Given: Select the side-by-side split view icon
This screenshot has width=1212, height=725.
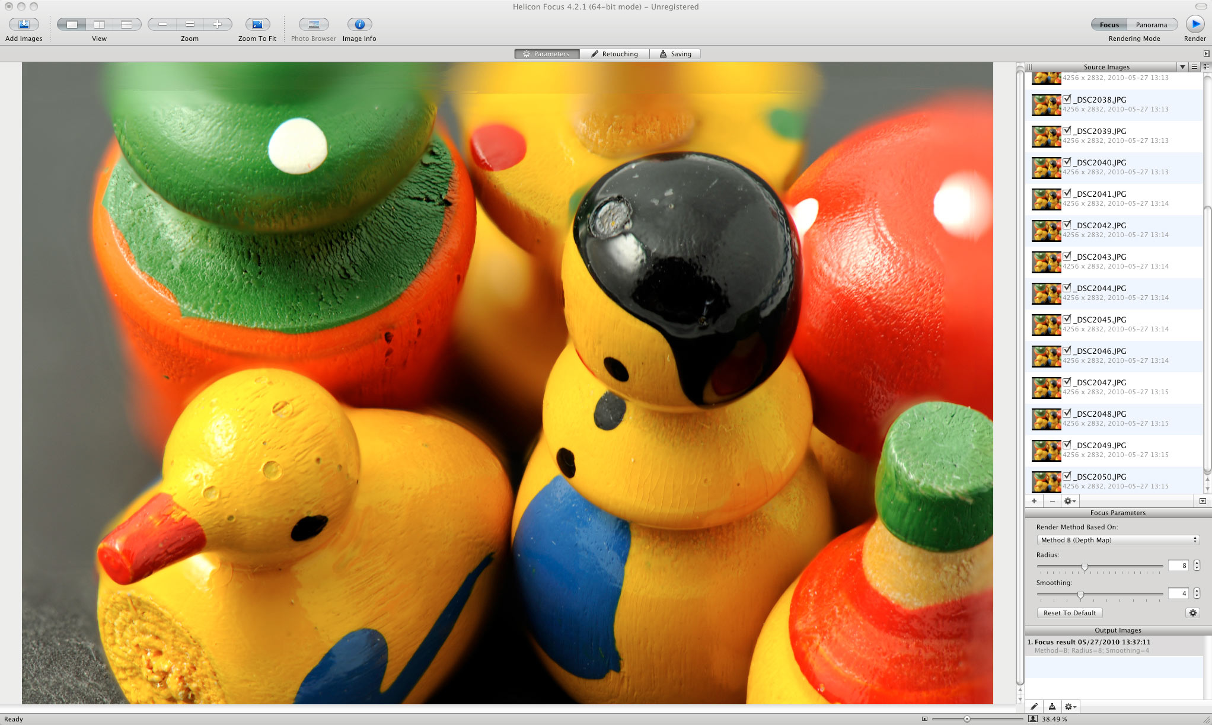Looking at the screenshot, I should point(100,24).
